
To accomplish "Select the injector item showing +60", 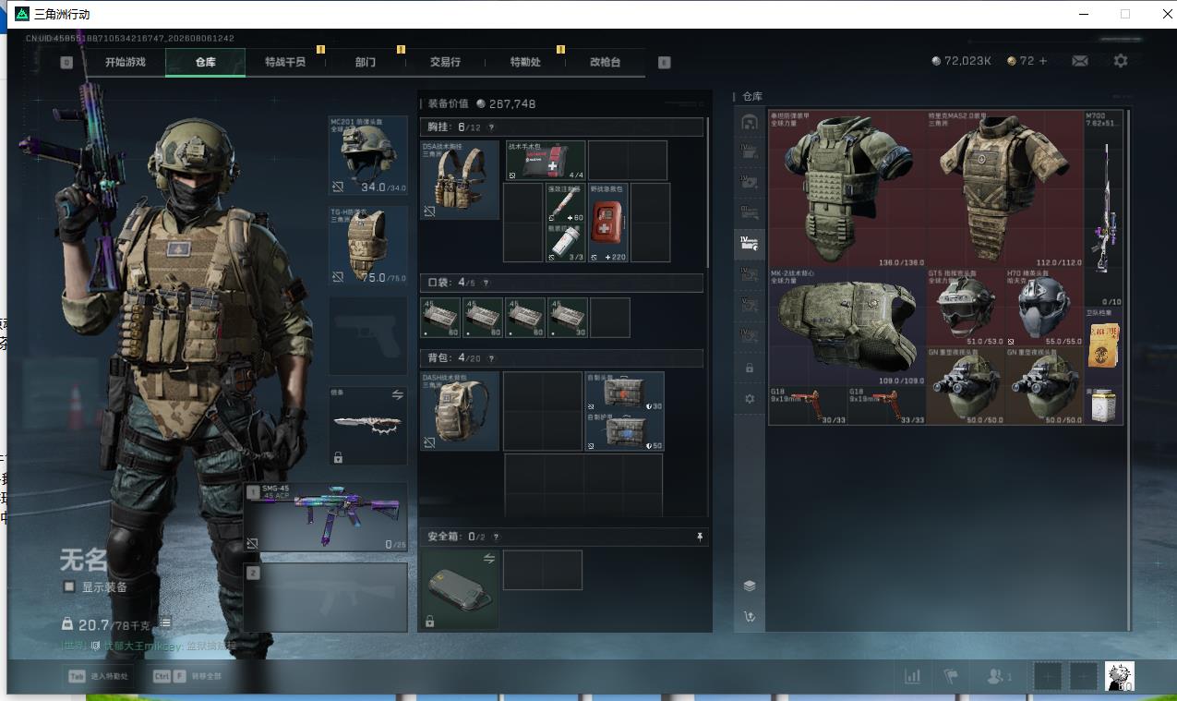I will tap(566, 203).
